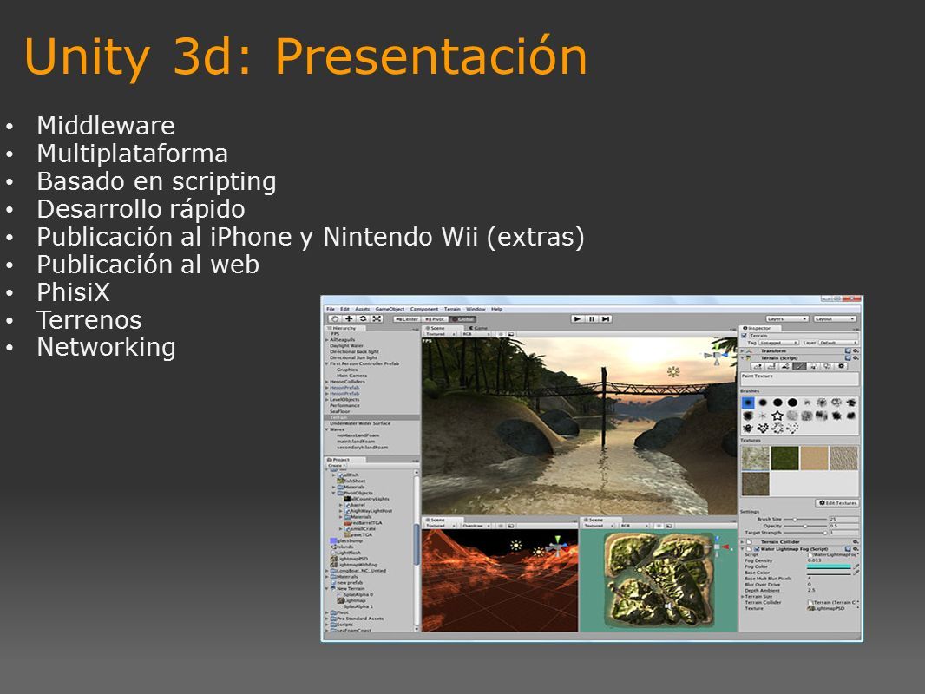This screenshot has height=694, width=925.
Task: Select the Smooth Height terrain tool
Action: (785, 366)
